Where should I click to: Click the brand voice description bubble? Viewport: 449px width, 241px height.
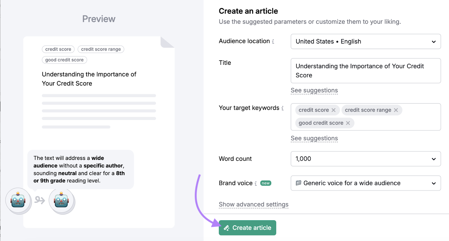point(81,169)
